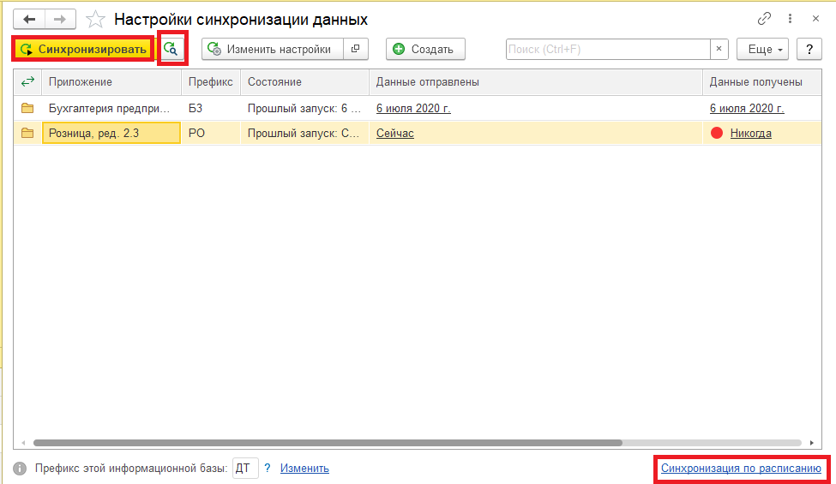Viewport: 836px width, 484px height.
Task: Click the icon beside Change settings button
Action: click(x=356, y=50)
